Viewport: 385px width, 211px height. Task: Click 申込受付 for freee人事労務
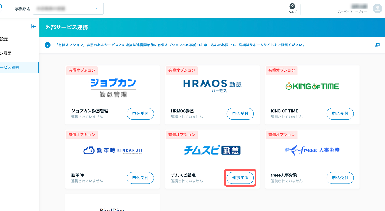(340, 178)
